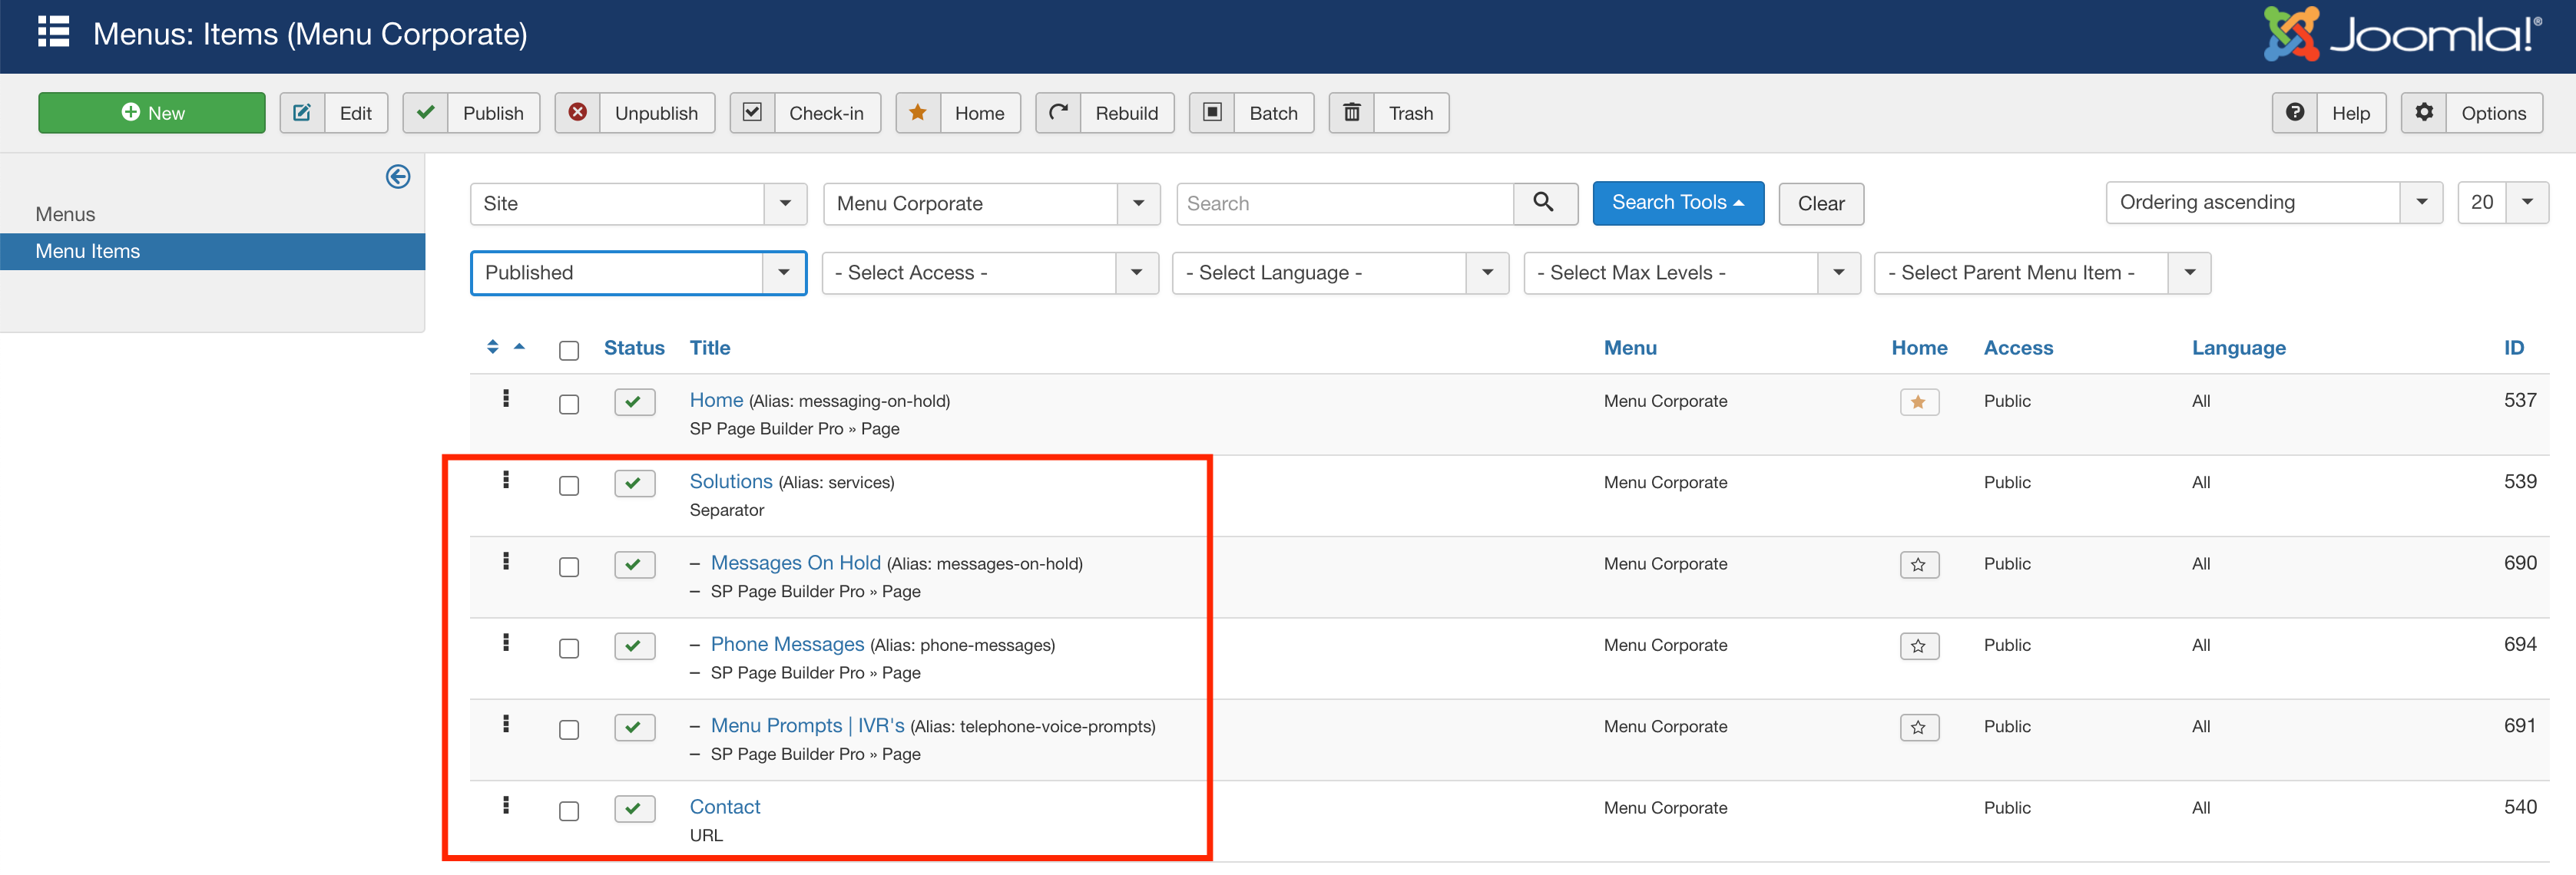The height and width of the screenshot is (875, 2576).
Task: Click the green New button
Action: [x=152, y=113]
